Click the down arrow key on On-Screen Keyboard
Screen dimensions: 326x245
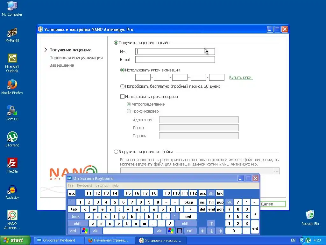coord(211,231)
